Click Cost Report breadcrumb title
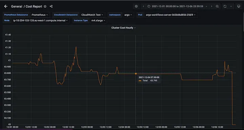Image resolution: width=244 pixels, height=130 pixels. click(x=34, y=6)
